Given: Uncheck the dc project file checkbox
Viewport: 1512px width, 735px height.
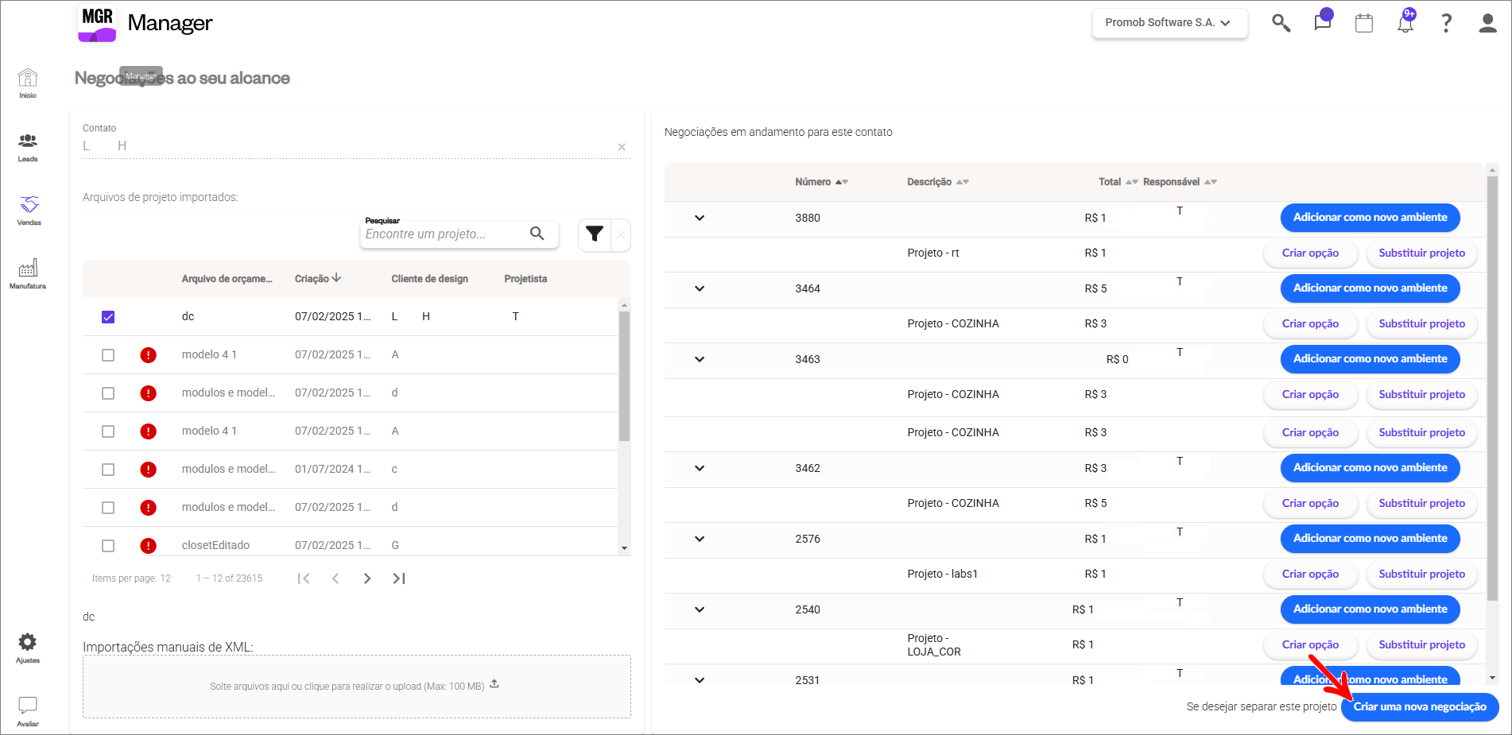Looking at the screenshot, I should pos(108,317).
